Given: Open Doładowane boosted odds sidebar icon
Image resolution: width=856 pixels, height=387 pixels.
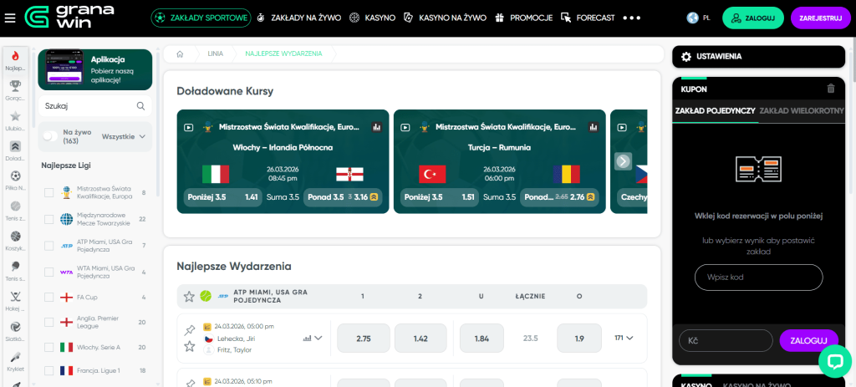Looking at the screenshot, I should coord(15,145).
